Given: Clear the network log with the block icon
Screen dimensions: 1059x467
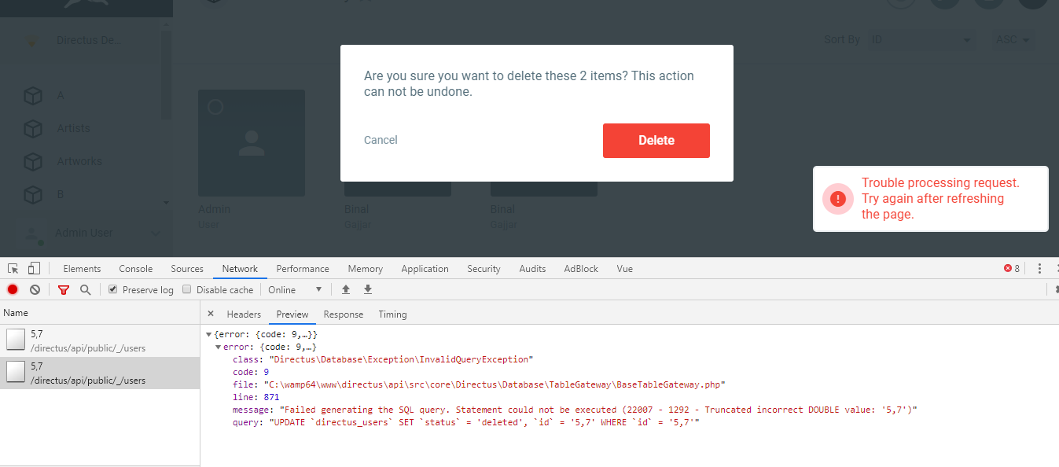Looking at the screenshot, I should [x=35, y=289].
